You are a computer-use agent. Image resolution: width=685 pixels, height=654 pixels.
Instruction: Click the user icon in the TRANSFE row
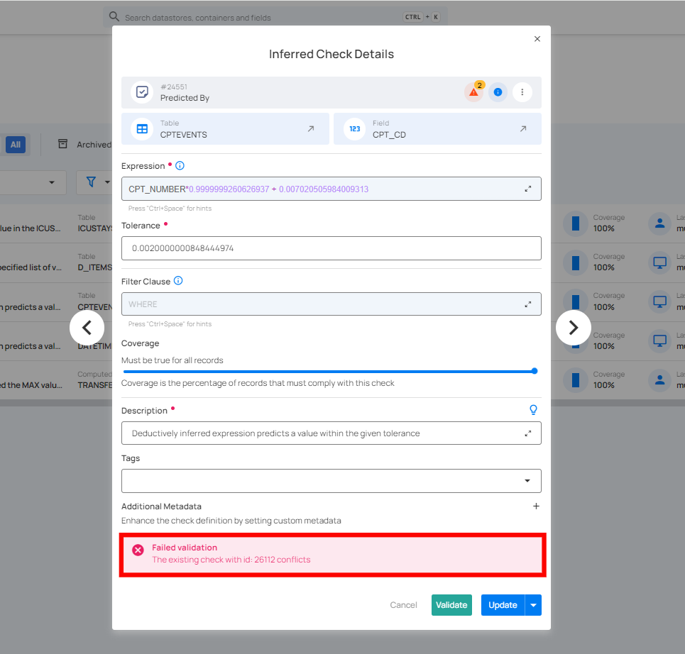coord(659,379)
